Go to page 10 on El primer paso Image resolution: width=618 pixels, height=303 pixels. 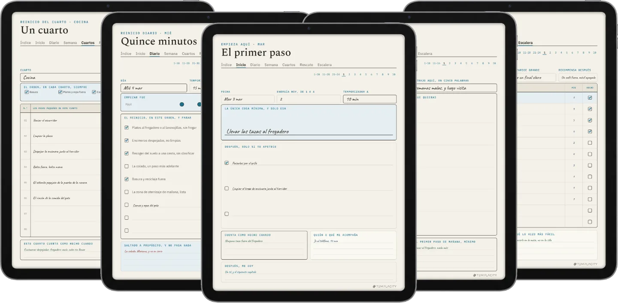point(394,74)
